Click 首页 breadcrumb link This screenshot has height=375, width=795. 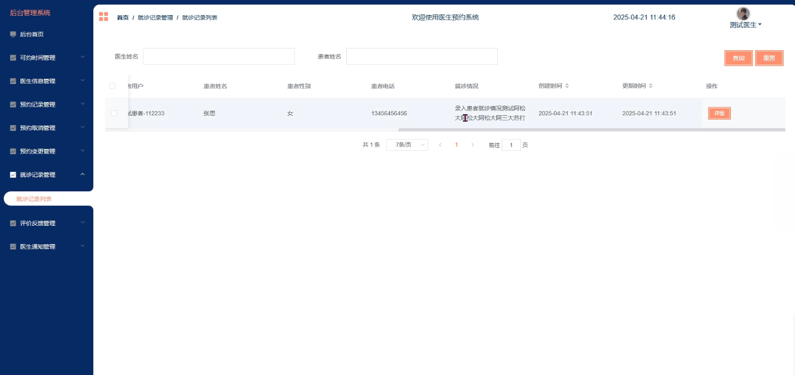tap(123, 17)
